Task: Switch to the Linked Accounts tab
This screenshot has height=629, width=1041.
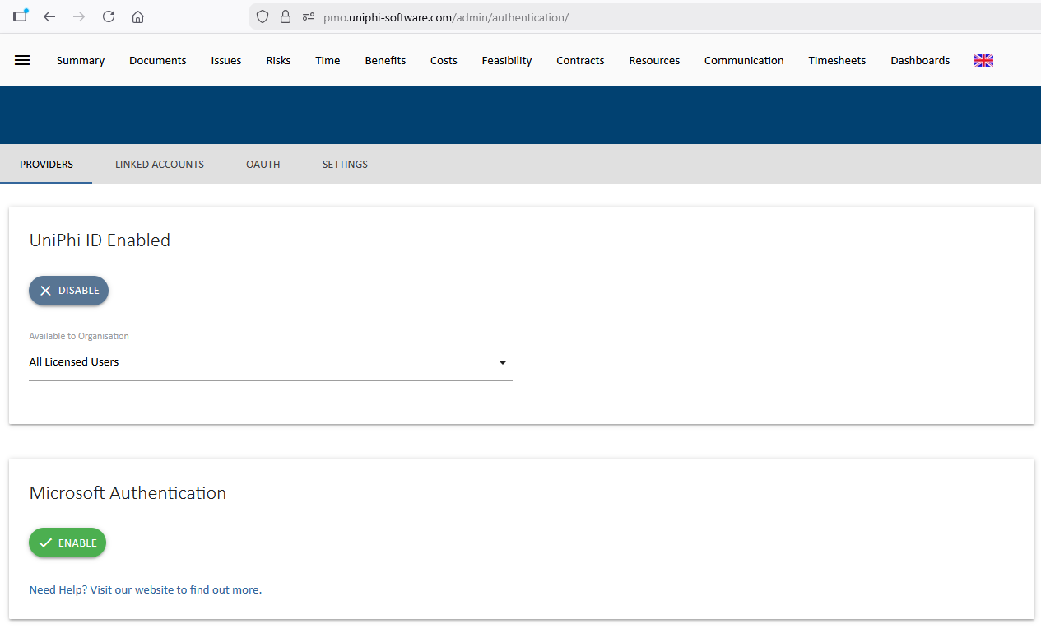Action: [x=160, y=164]
